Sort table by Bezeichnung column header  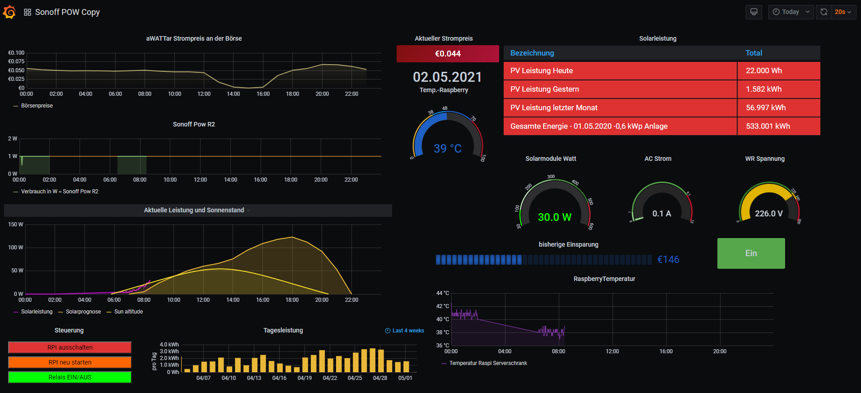[532, 53]
